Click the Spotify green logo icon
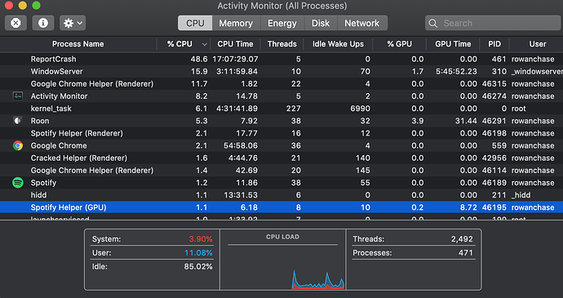This screenshot has width=563, height=298. point(18,183)
